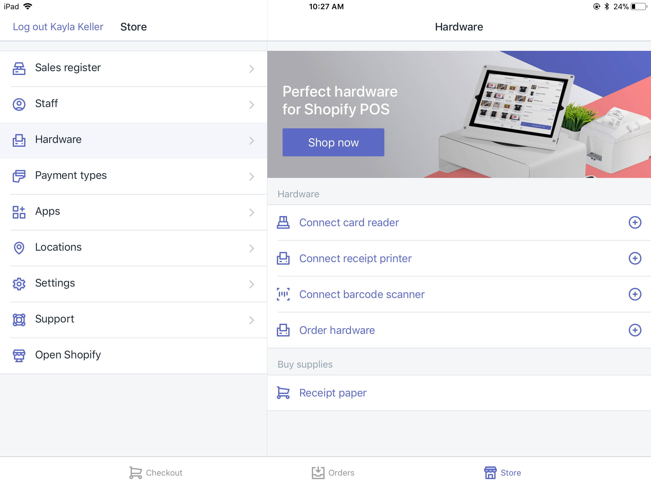651x488 pixels.
Task: Tap plus icon beside Connect card reader
Action: point(635,222)
